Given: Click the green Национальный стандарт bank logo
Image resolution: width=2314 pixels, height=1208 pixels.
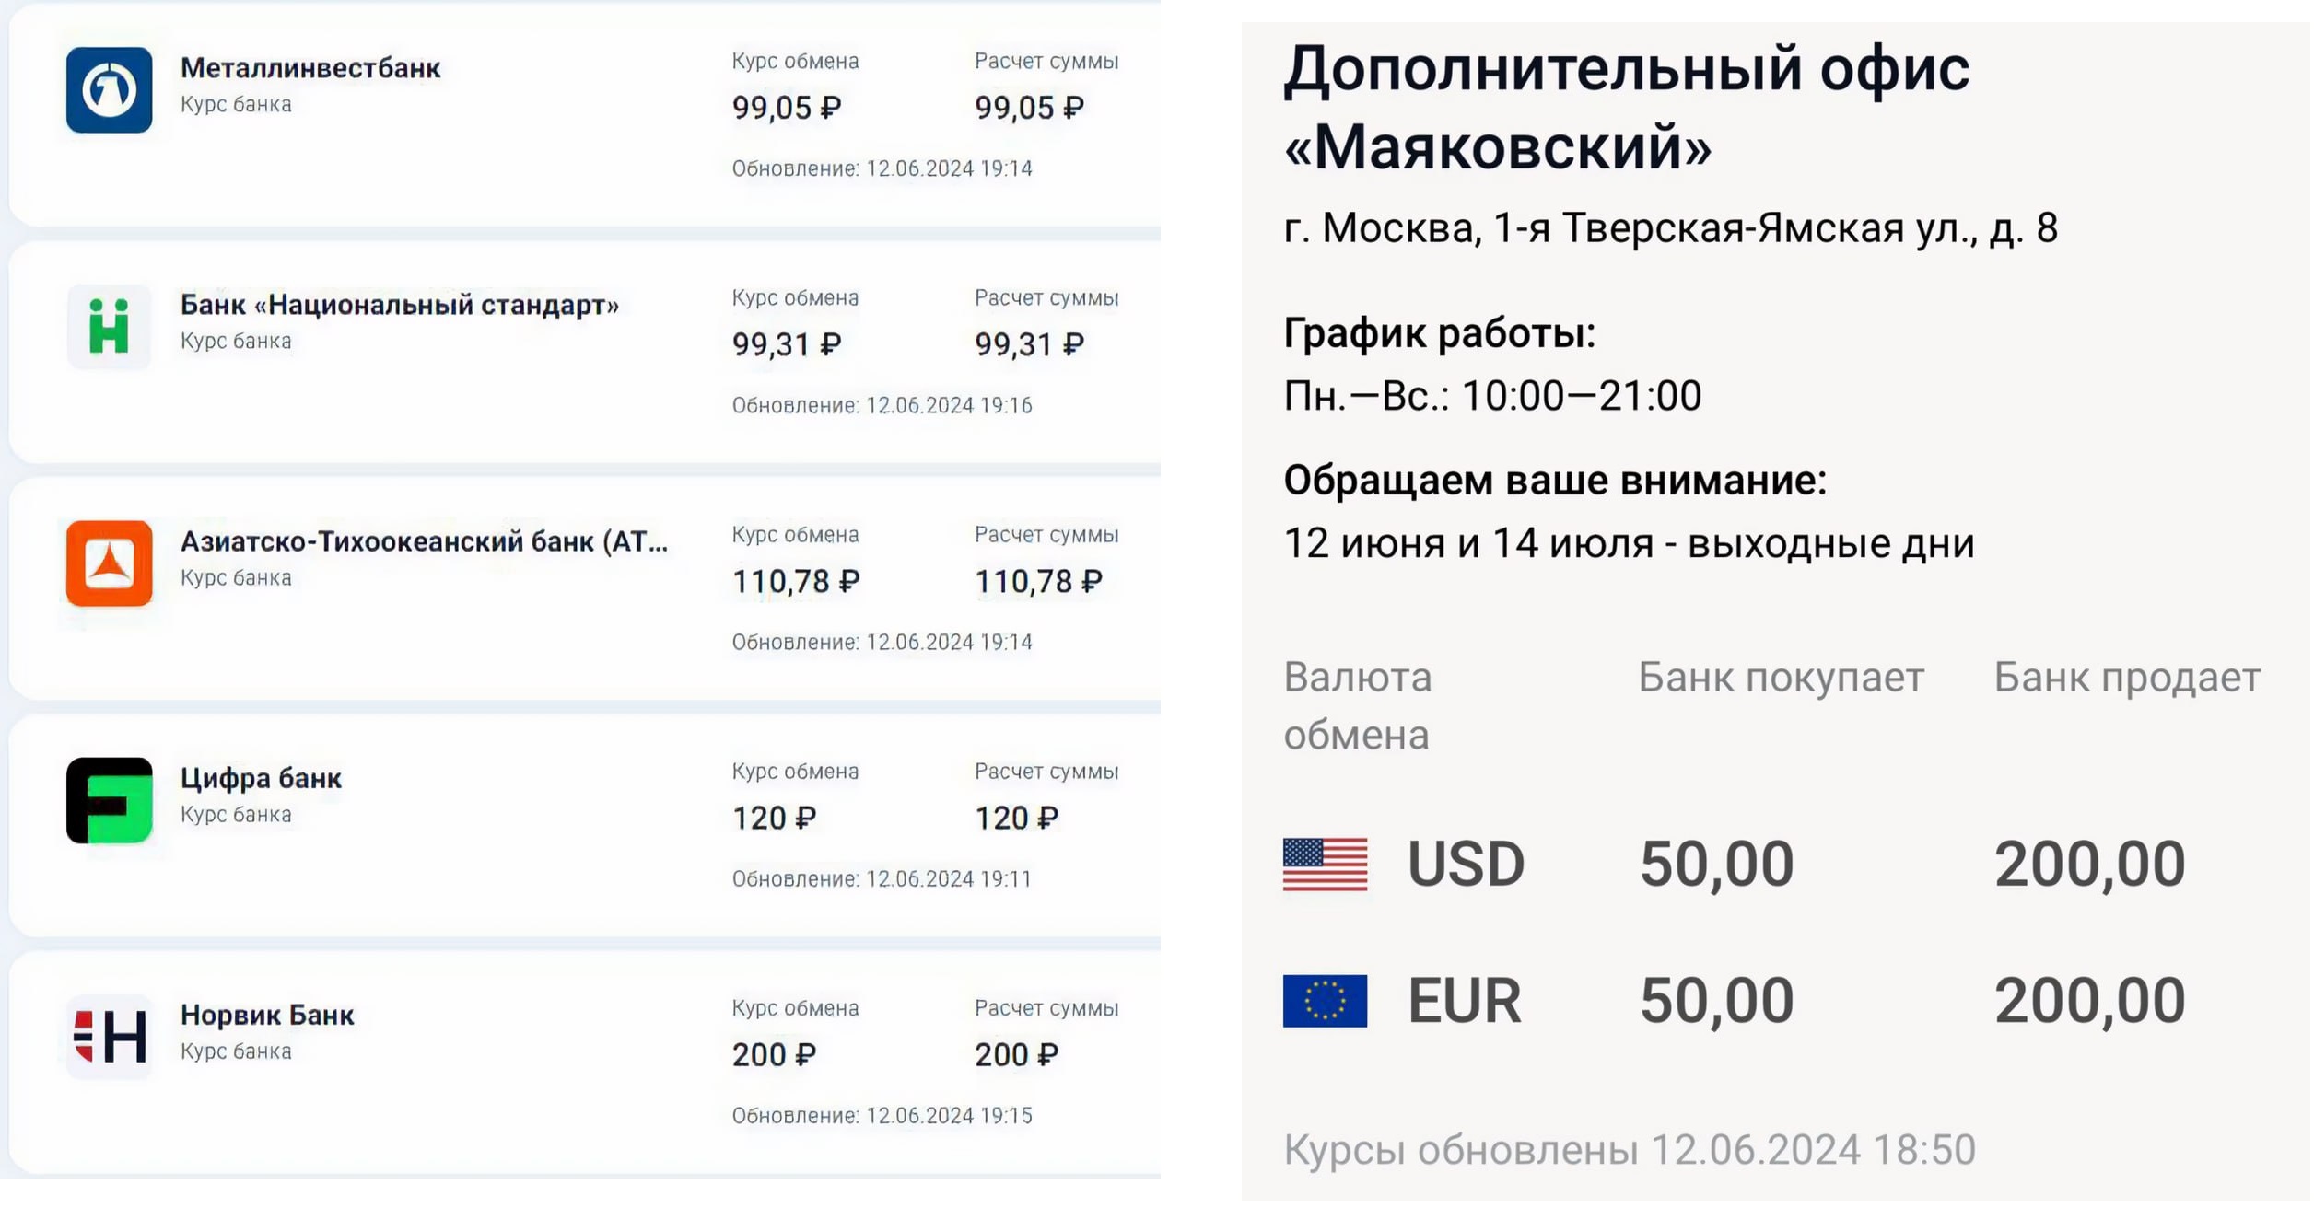Looking at the screenshot, I should coord(109,327).
